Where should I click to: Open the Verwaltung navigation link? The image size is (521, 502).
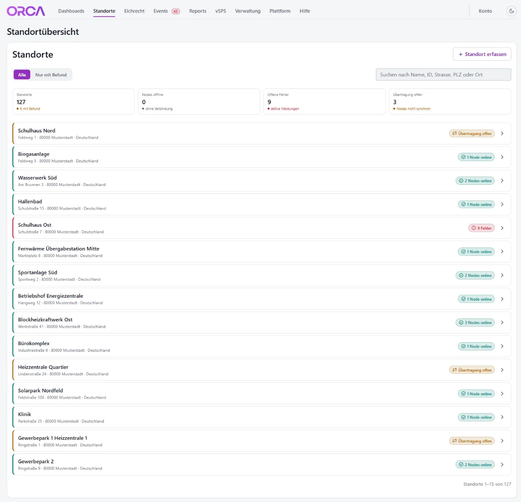pyautogui.click(x=248, y=11)
